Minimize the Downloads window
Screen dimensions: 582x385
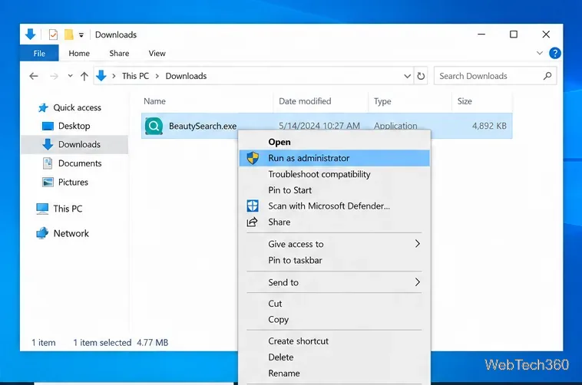[481, 35]
